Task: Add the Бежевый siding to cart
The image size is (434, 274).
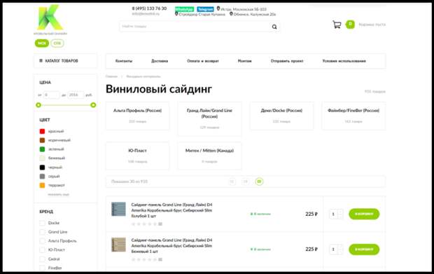Action: 364,249
